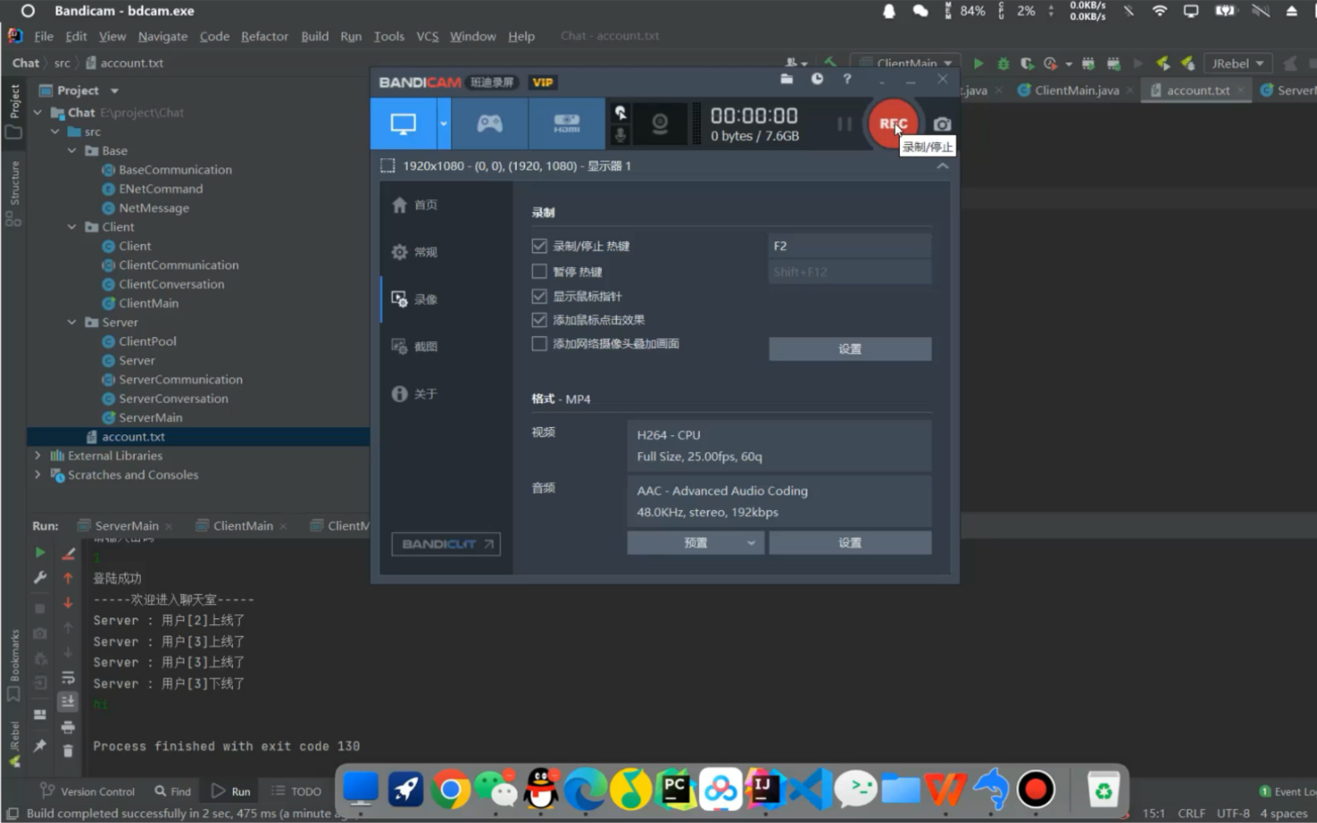Click the Run panel wrench icon

coord(39,578)
